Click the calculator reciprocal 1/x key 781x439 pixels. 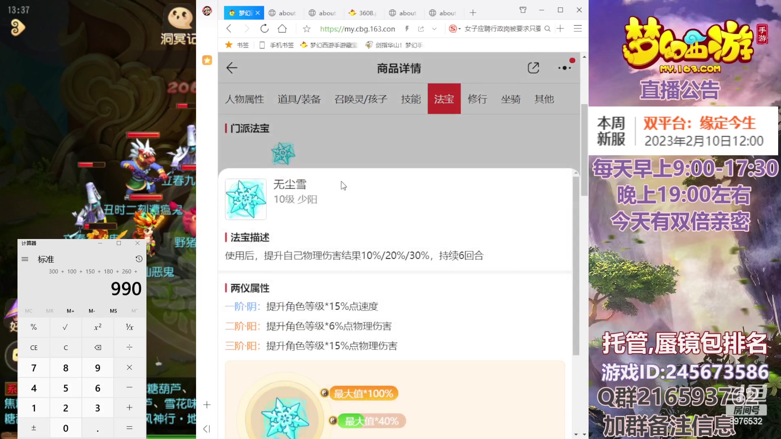pos(129,327)
